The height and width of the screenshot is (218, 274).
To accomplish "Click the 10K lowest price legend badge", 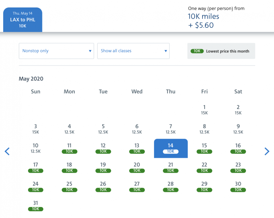I will point(197,51).
